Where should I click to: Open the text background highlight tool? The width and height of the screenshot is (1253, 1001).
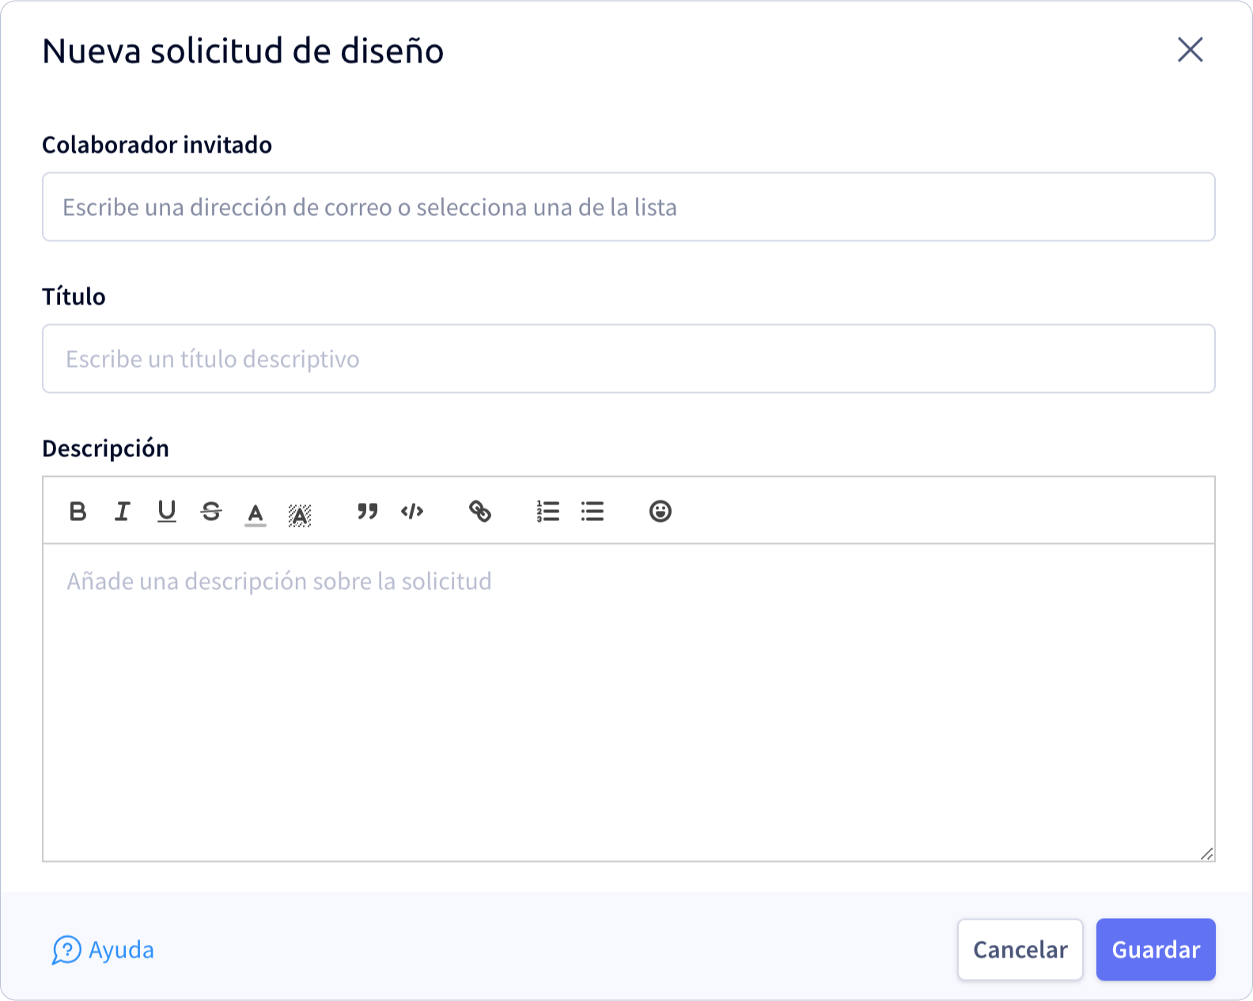click(x=300, y=515)
